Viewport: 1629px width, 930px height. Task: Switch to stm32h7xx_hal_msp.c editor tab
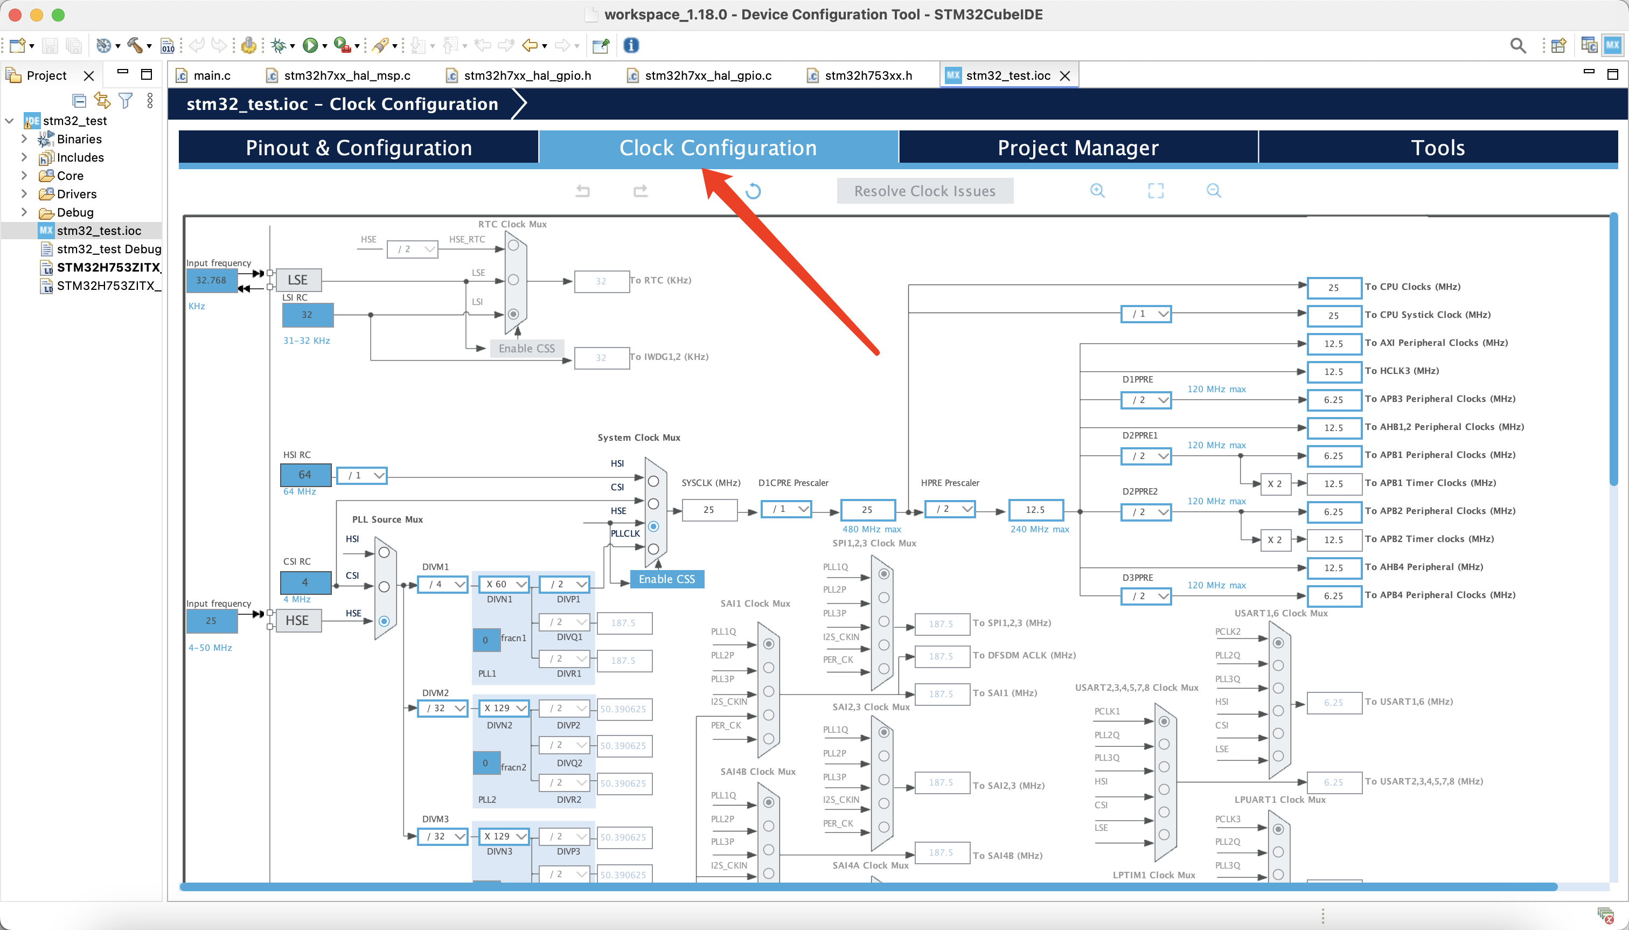[x=339, y=75]
